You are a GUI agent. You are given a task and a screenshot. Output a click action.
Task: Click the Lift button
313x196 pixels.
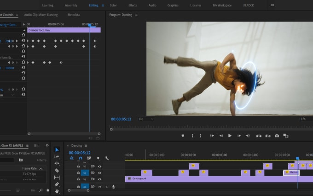tap(259, 136)
